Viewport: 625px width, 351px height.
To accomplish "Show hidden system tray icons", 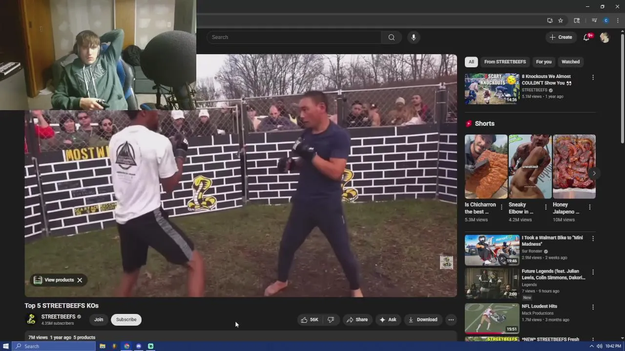I will click(x=592, y=346).
